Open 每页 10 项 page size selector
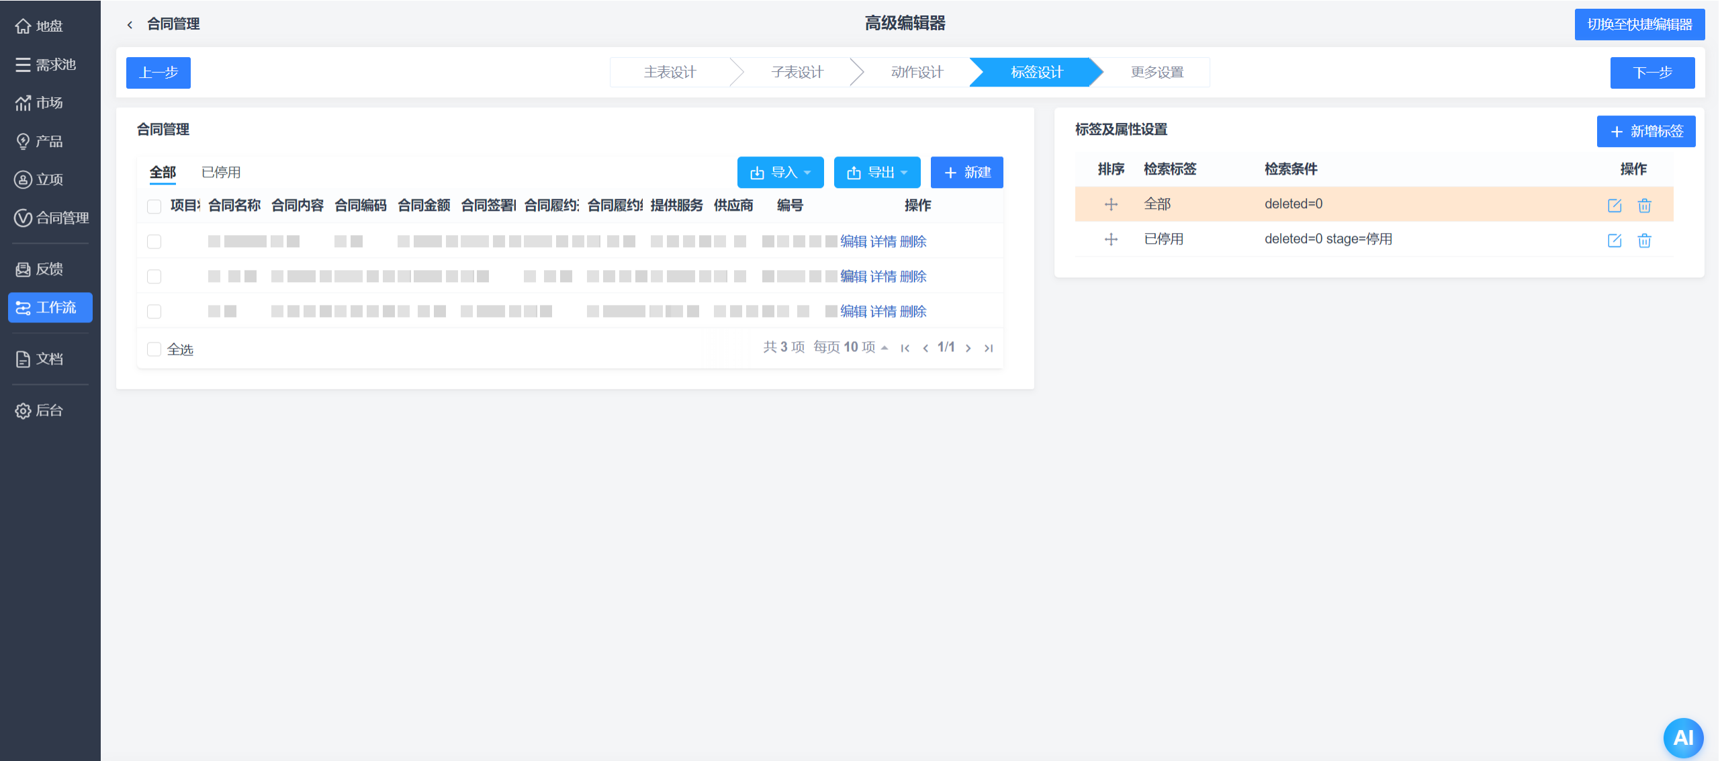 click(850, 347)
